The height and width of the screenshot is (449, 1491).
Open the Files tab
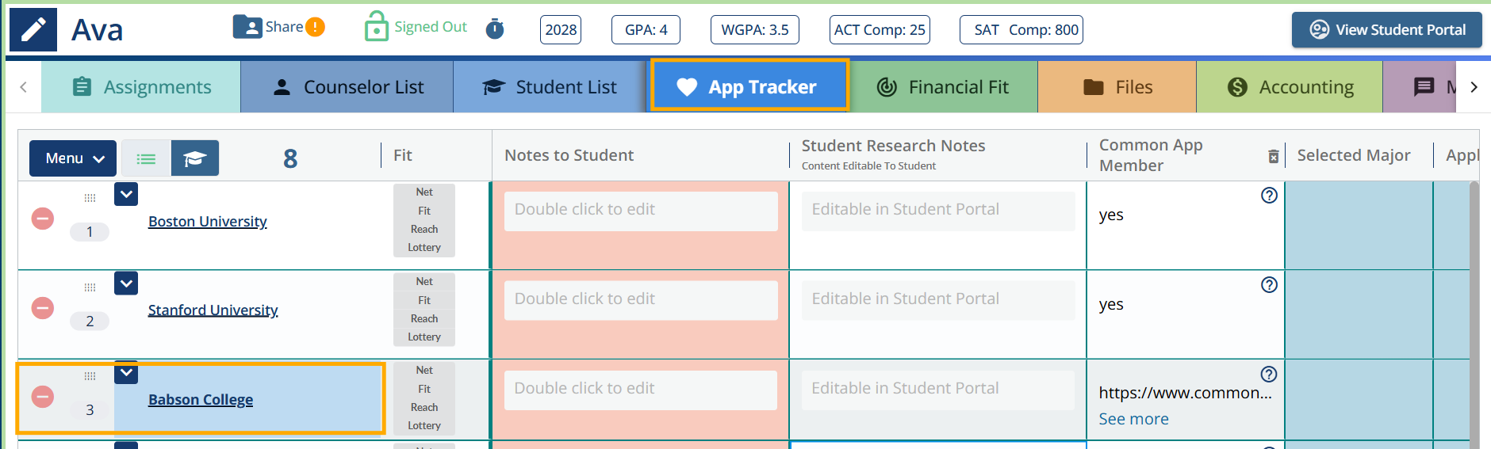point(1117,87)
